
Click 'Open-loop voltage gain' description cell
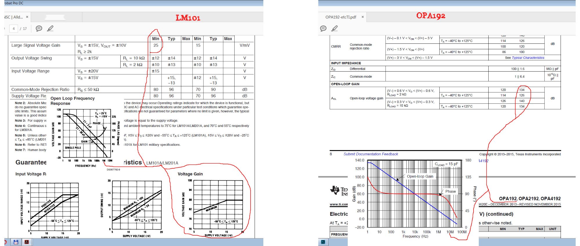pos(367,98)
